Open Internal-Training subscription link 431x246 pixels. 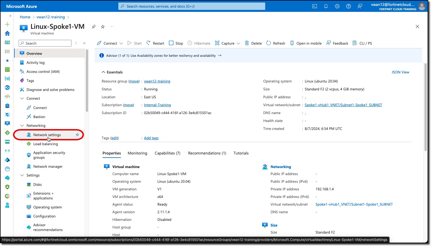[x=157, y=105]
